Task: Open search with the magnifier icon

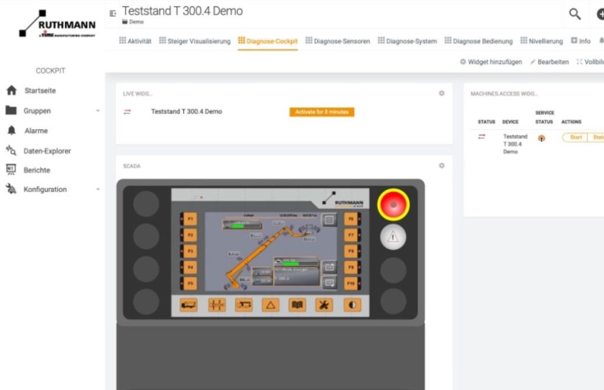Action: click(x=575, y=14)
